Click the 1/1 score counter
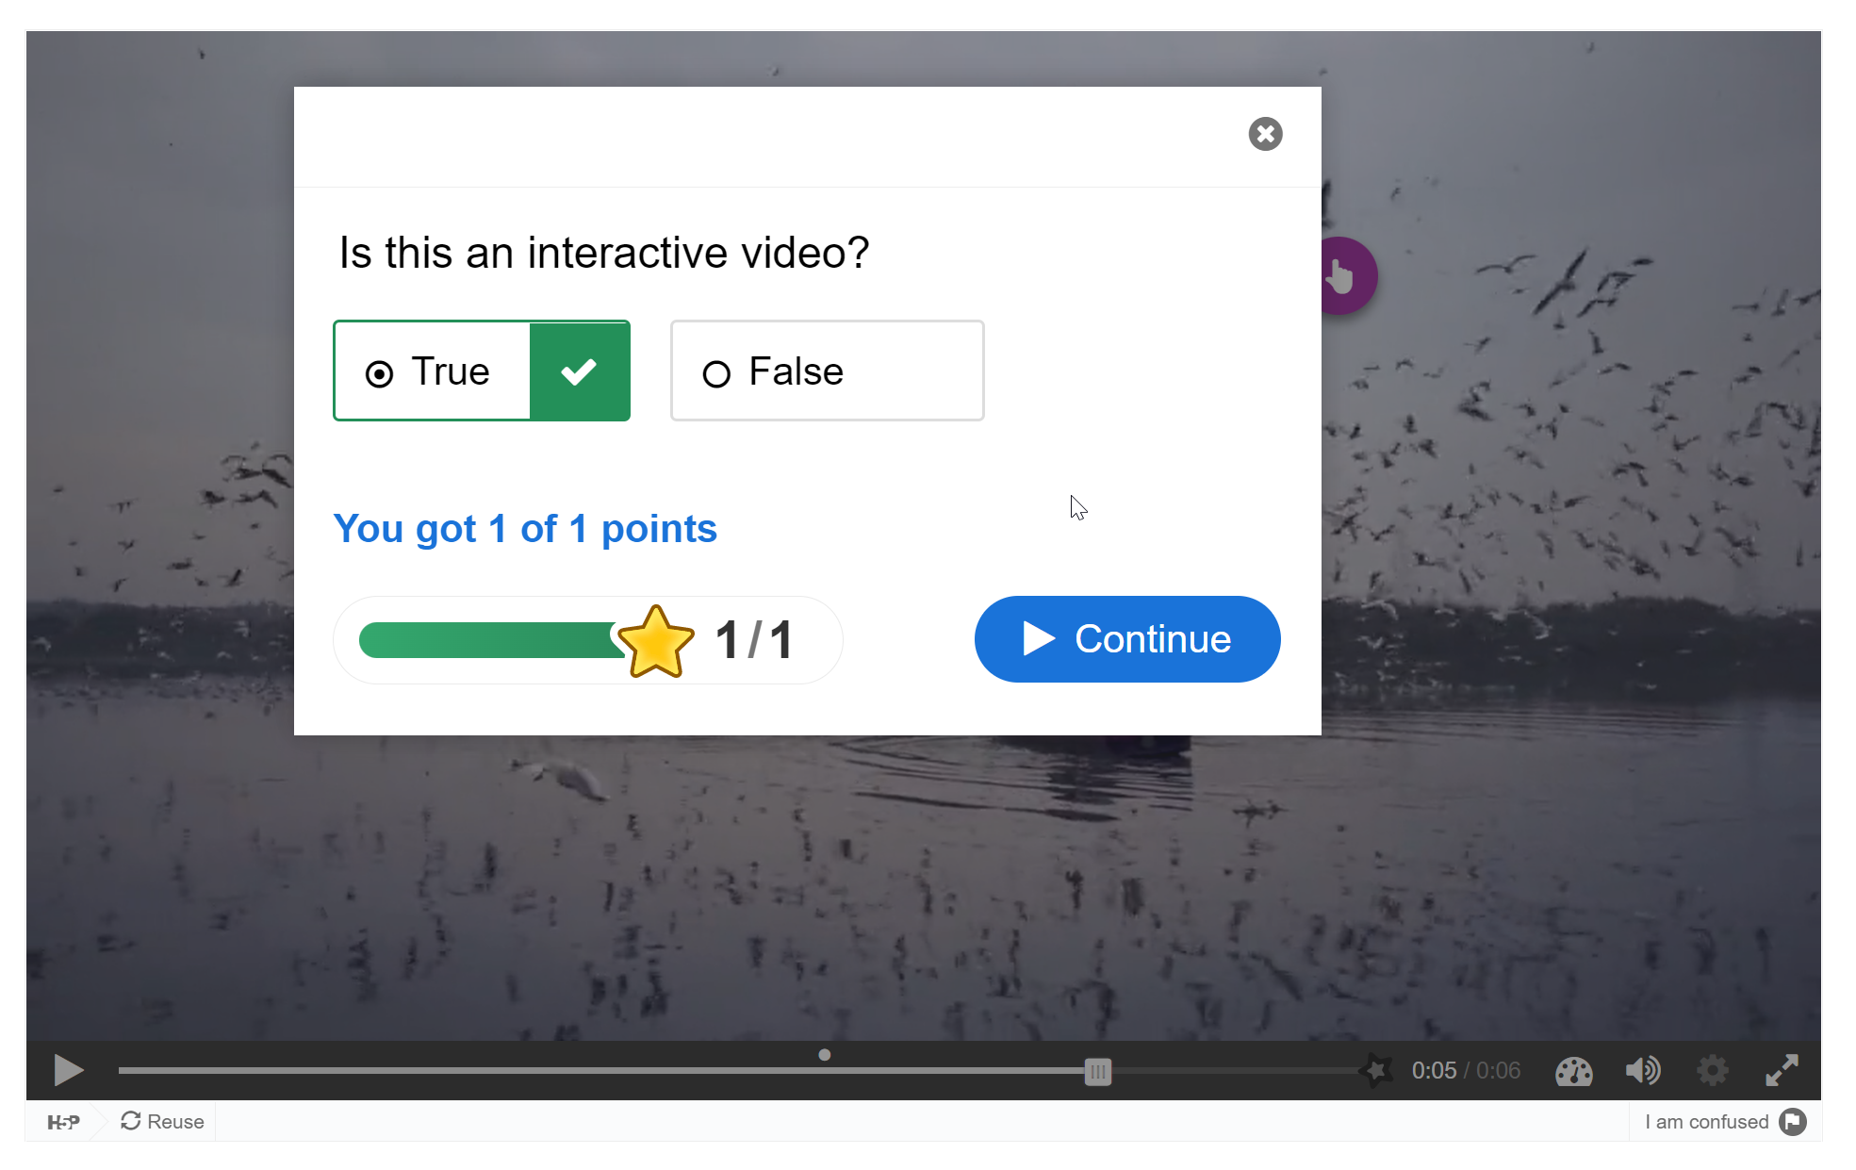The image size is (1856, 1170). pos(754,640)
